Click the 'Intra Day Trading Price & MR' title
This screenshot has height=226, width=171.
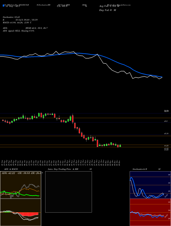63,169
